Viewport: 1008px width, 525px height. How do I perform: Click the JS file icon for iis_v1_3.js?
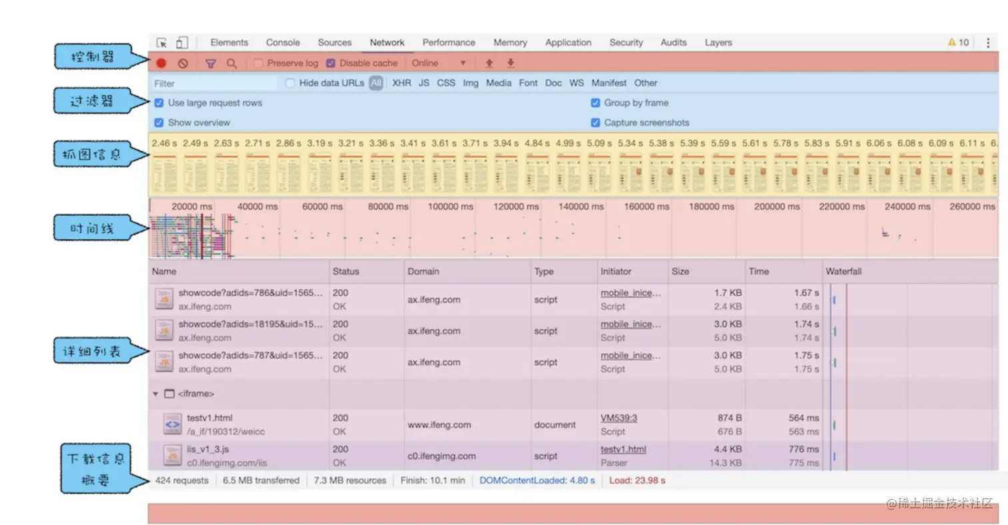[172, 456]
